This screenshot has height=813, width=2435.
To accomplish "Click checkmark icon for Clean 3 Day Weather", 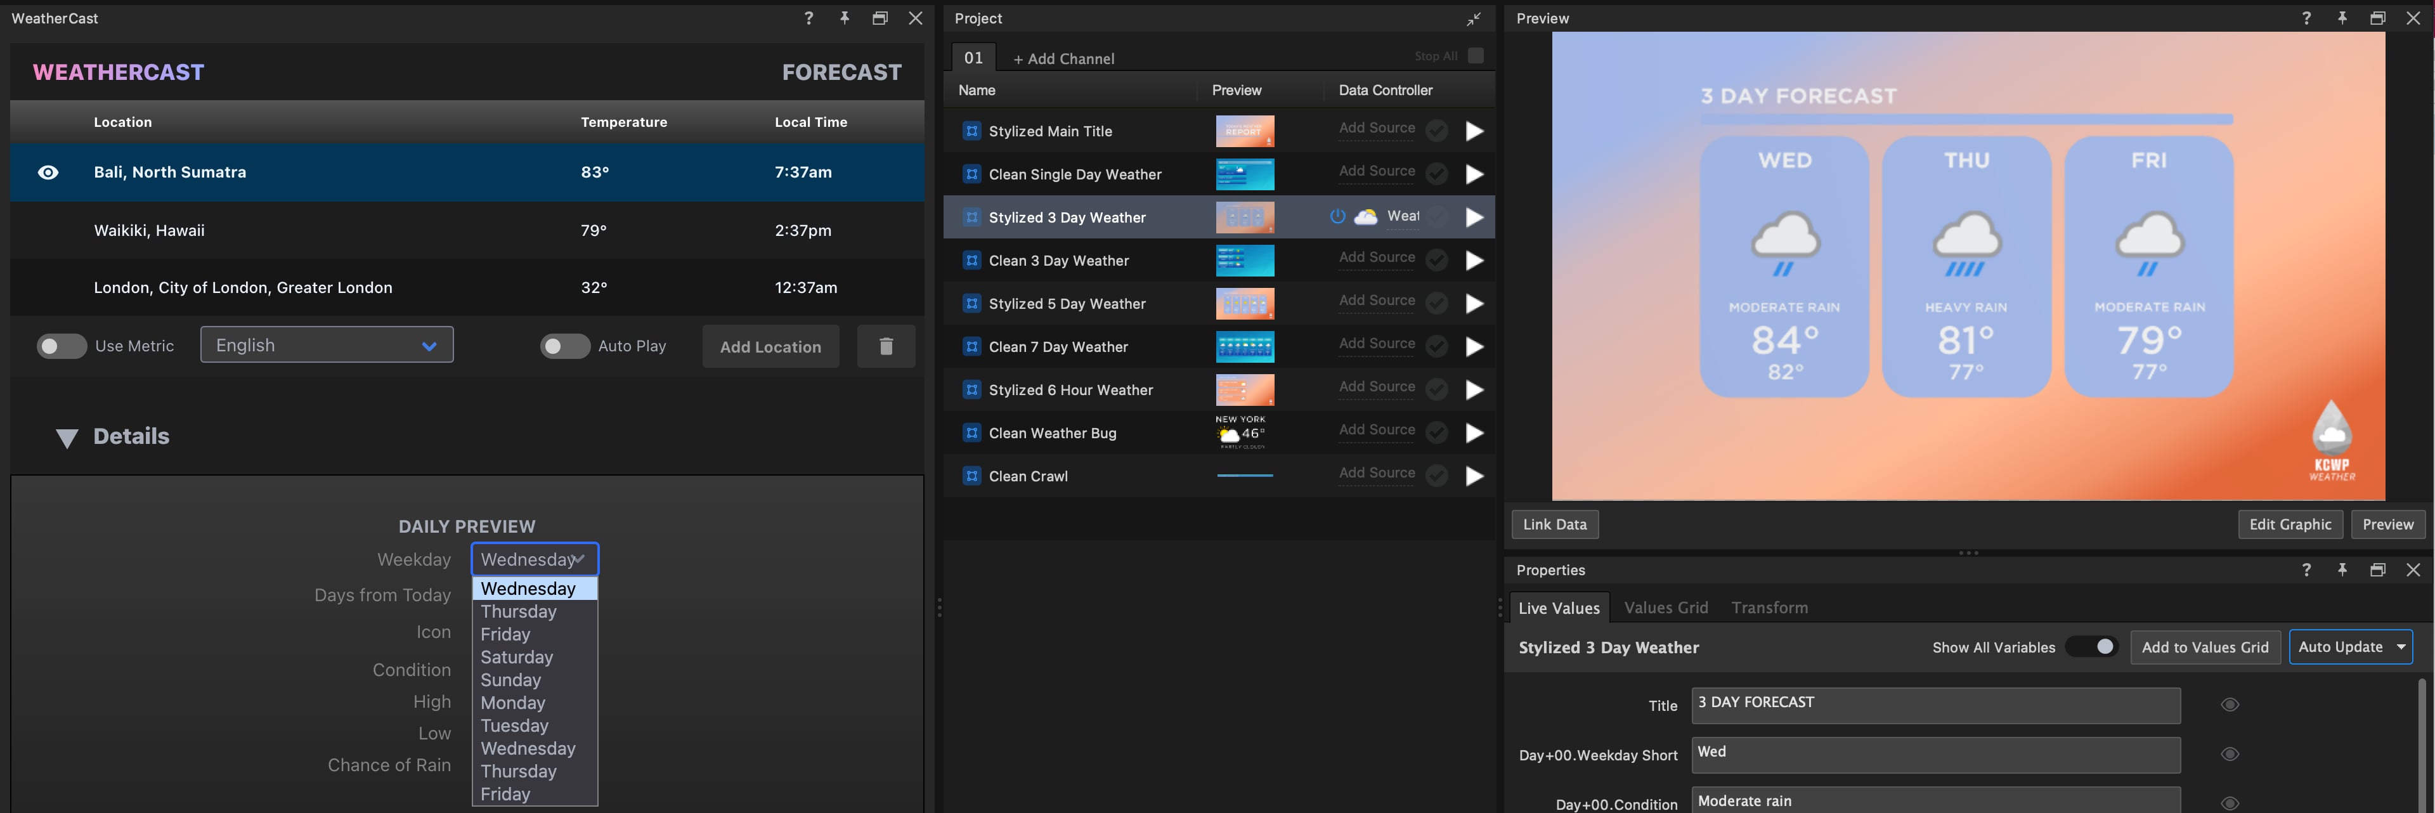I will (1437, 260).
